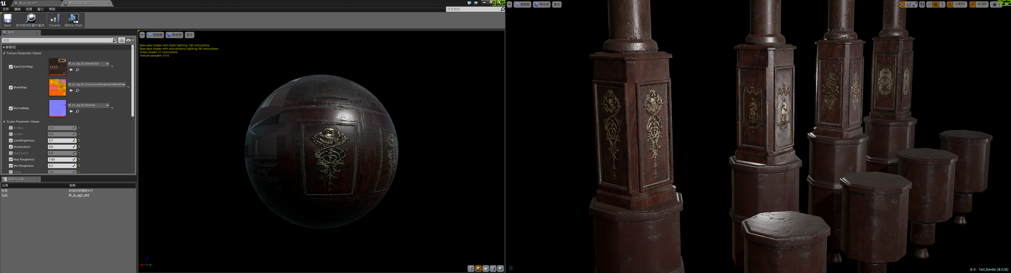The image size is (1011, 273).
Task: Reset Max Roughness to default value
Action: (x=79, y=159)
